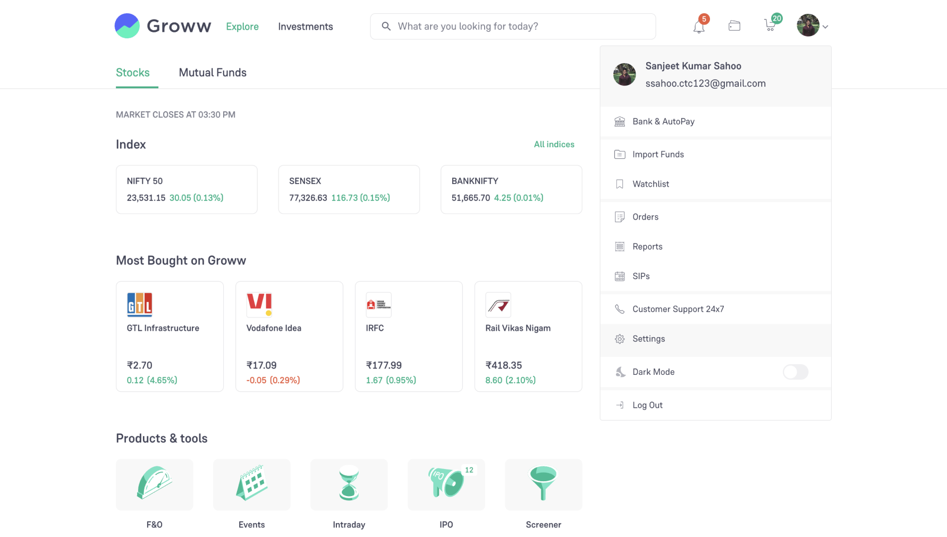Image resolution: width=947 pixels, height=537 pixels.
Task: Select Watchlist from profile menu
Action: pyautogui.click(x=716, y=184)
